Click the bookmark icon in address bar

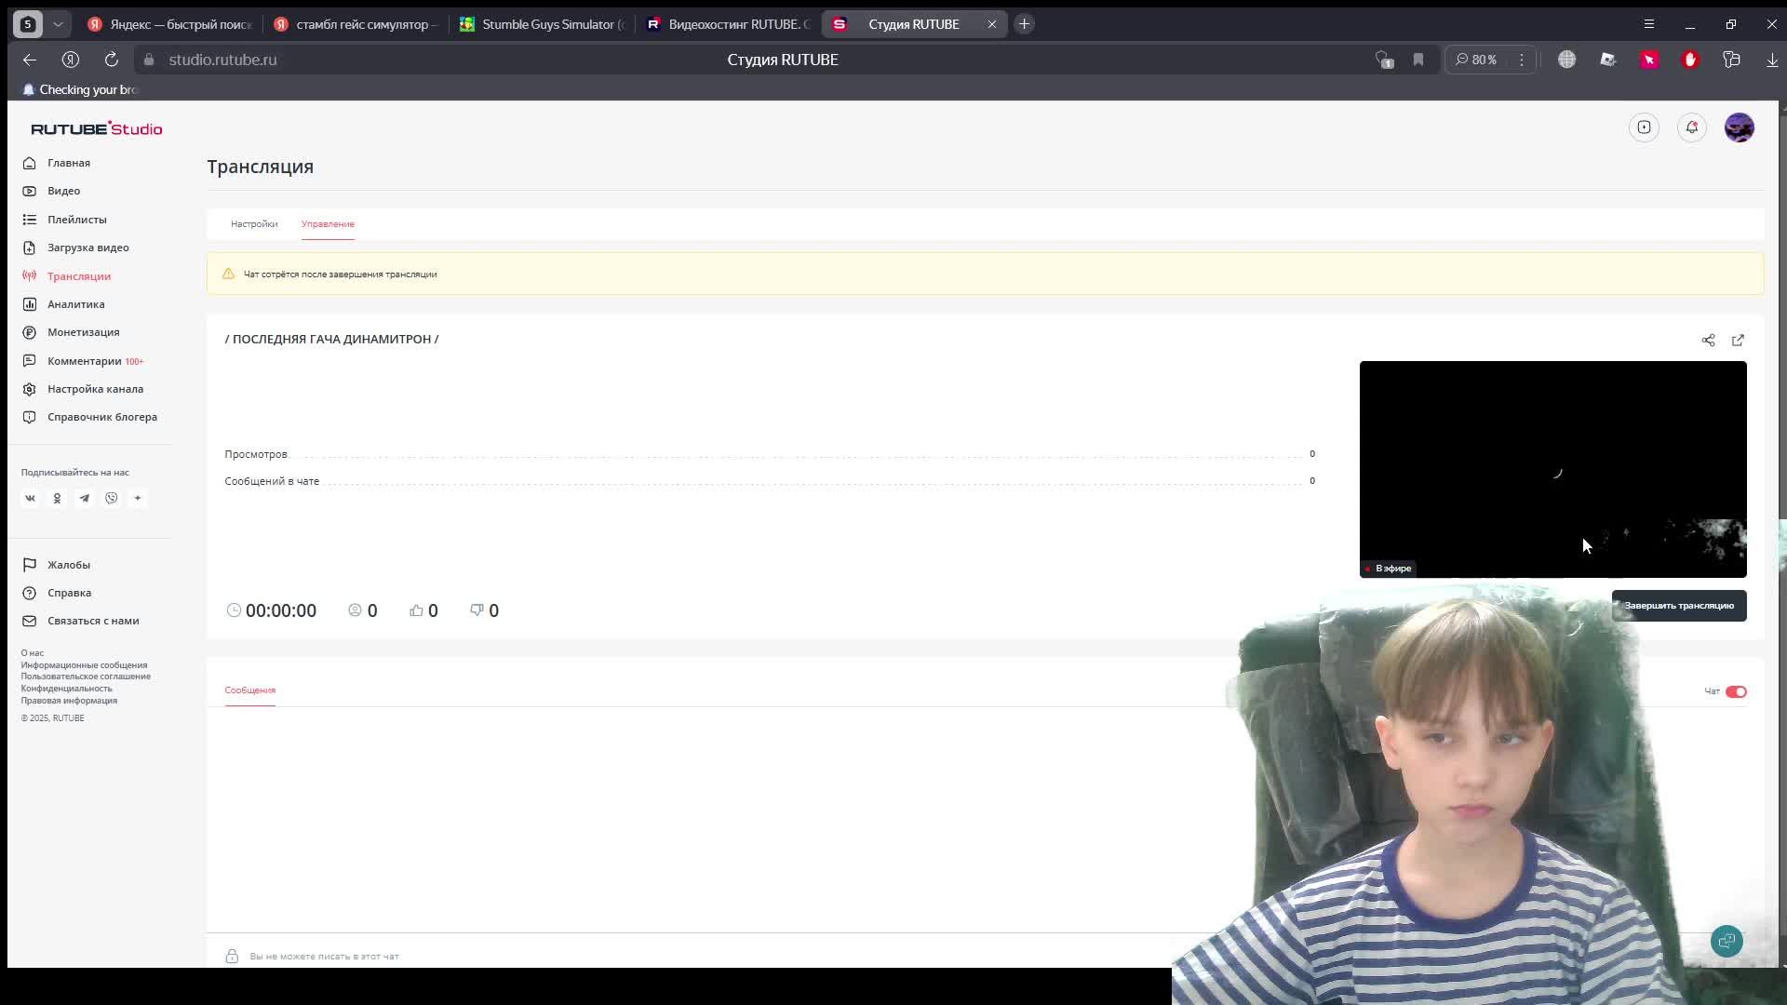[1418, 60]
